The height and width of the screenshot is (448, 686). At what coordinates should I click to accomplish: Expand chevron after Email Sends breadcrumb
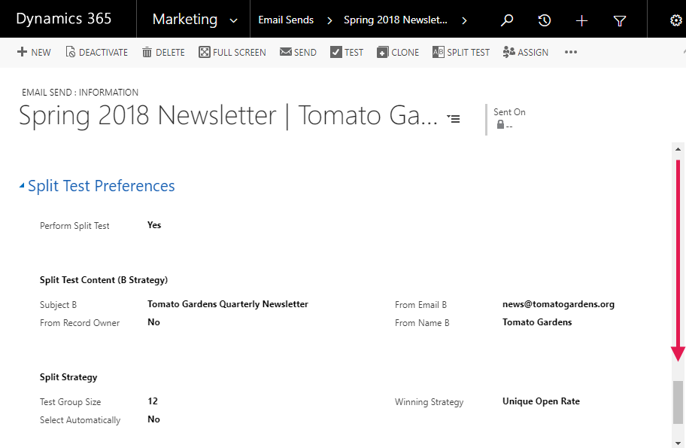coord(330,20)
